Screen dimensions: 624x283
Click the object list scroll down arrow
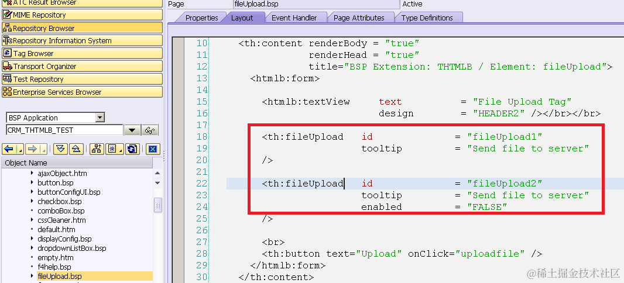[x=157, y=183]
